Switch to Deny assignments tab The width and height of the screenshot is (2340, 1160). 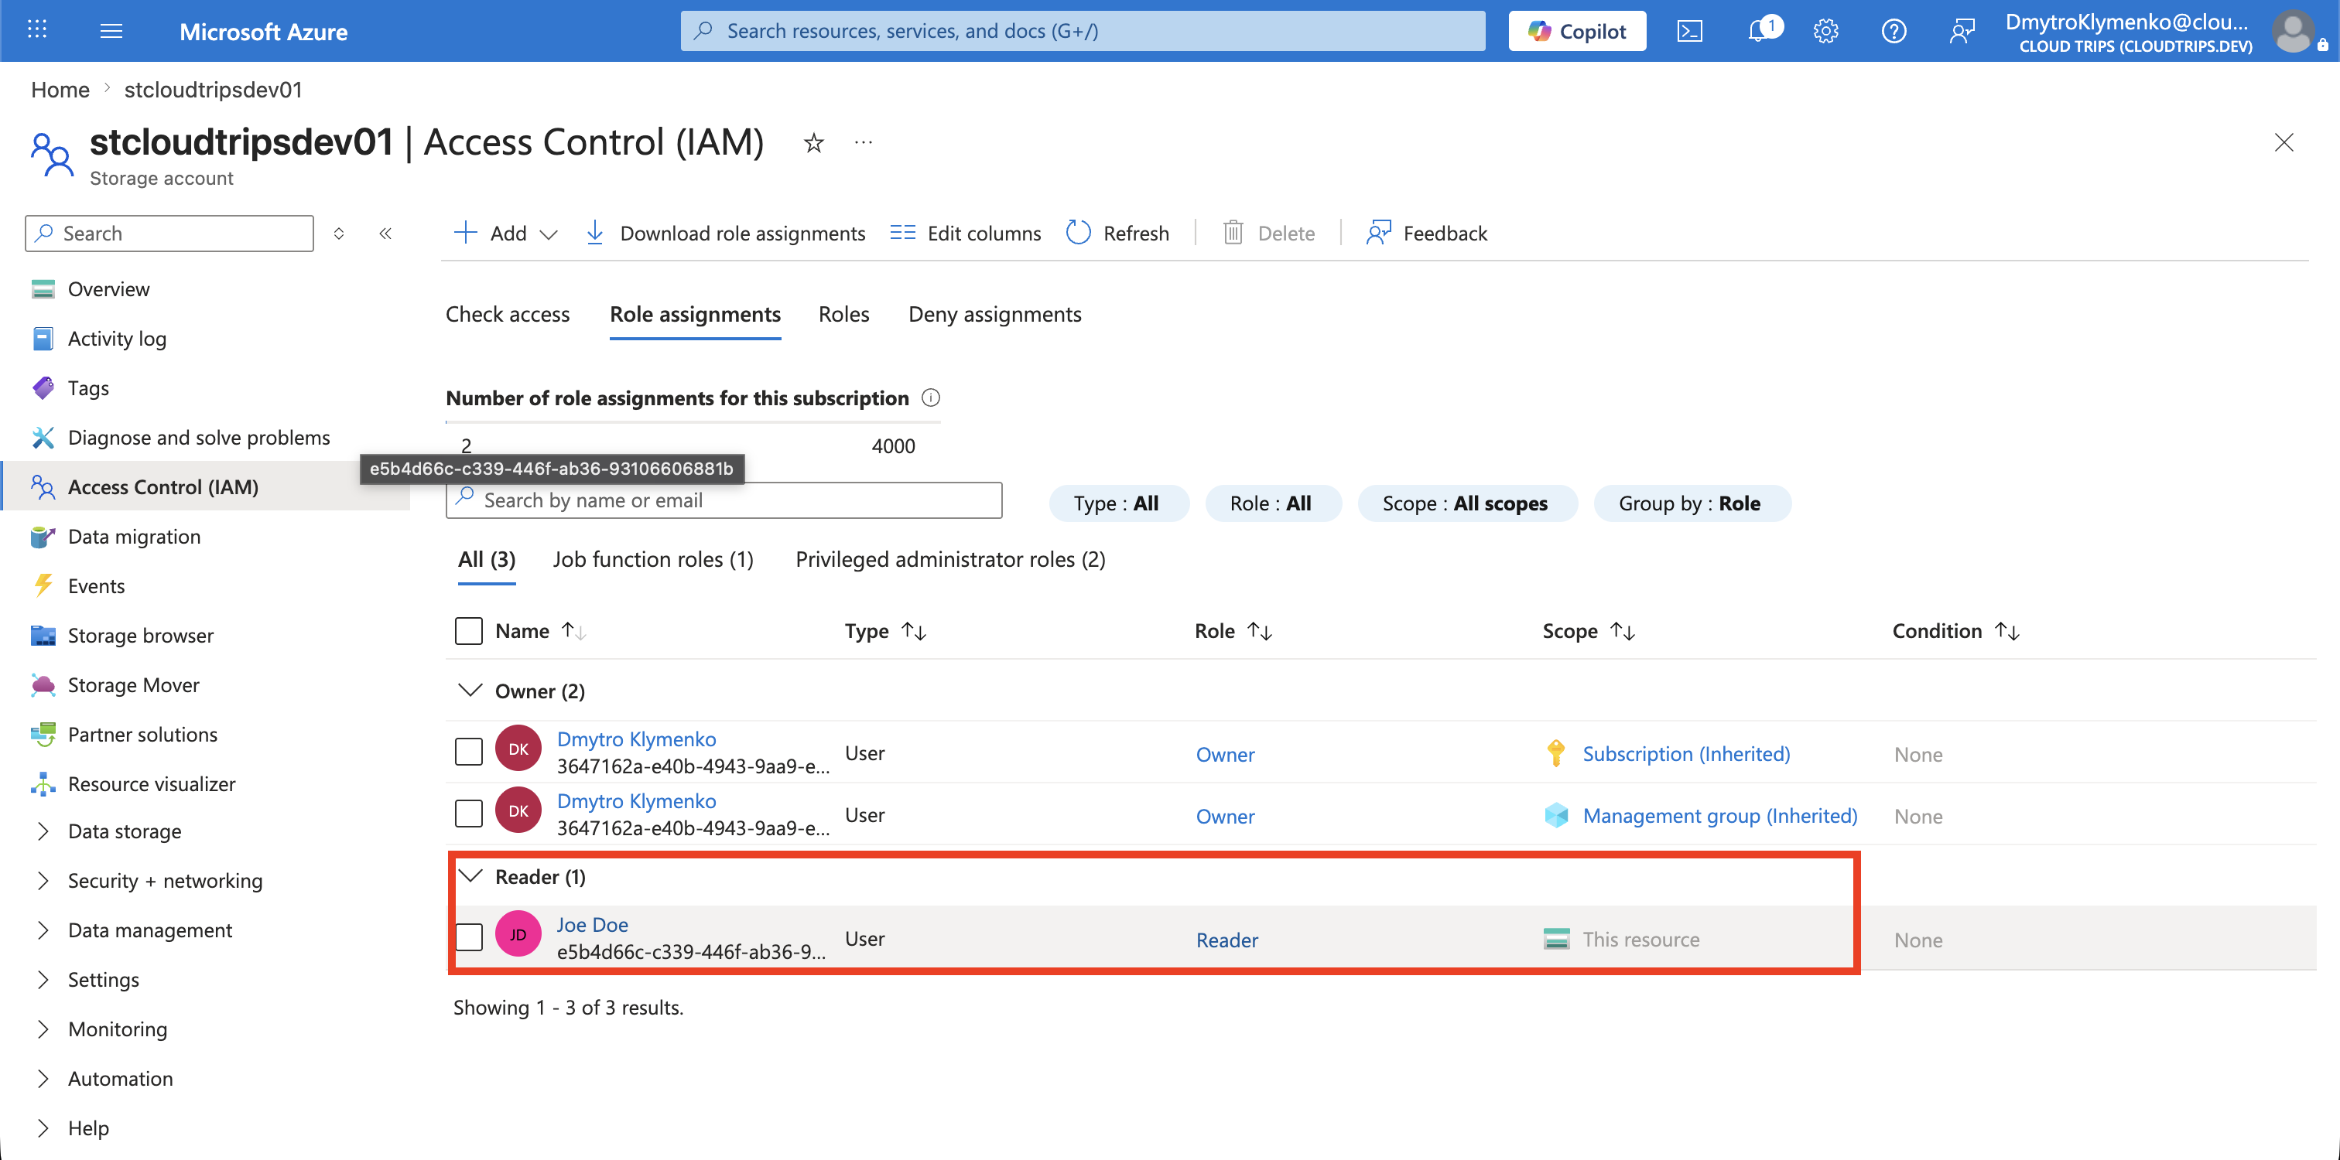coord(994,314)
